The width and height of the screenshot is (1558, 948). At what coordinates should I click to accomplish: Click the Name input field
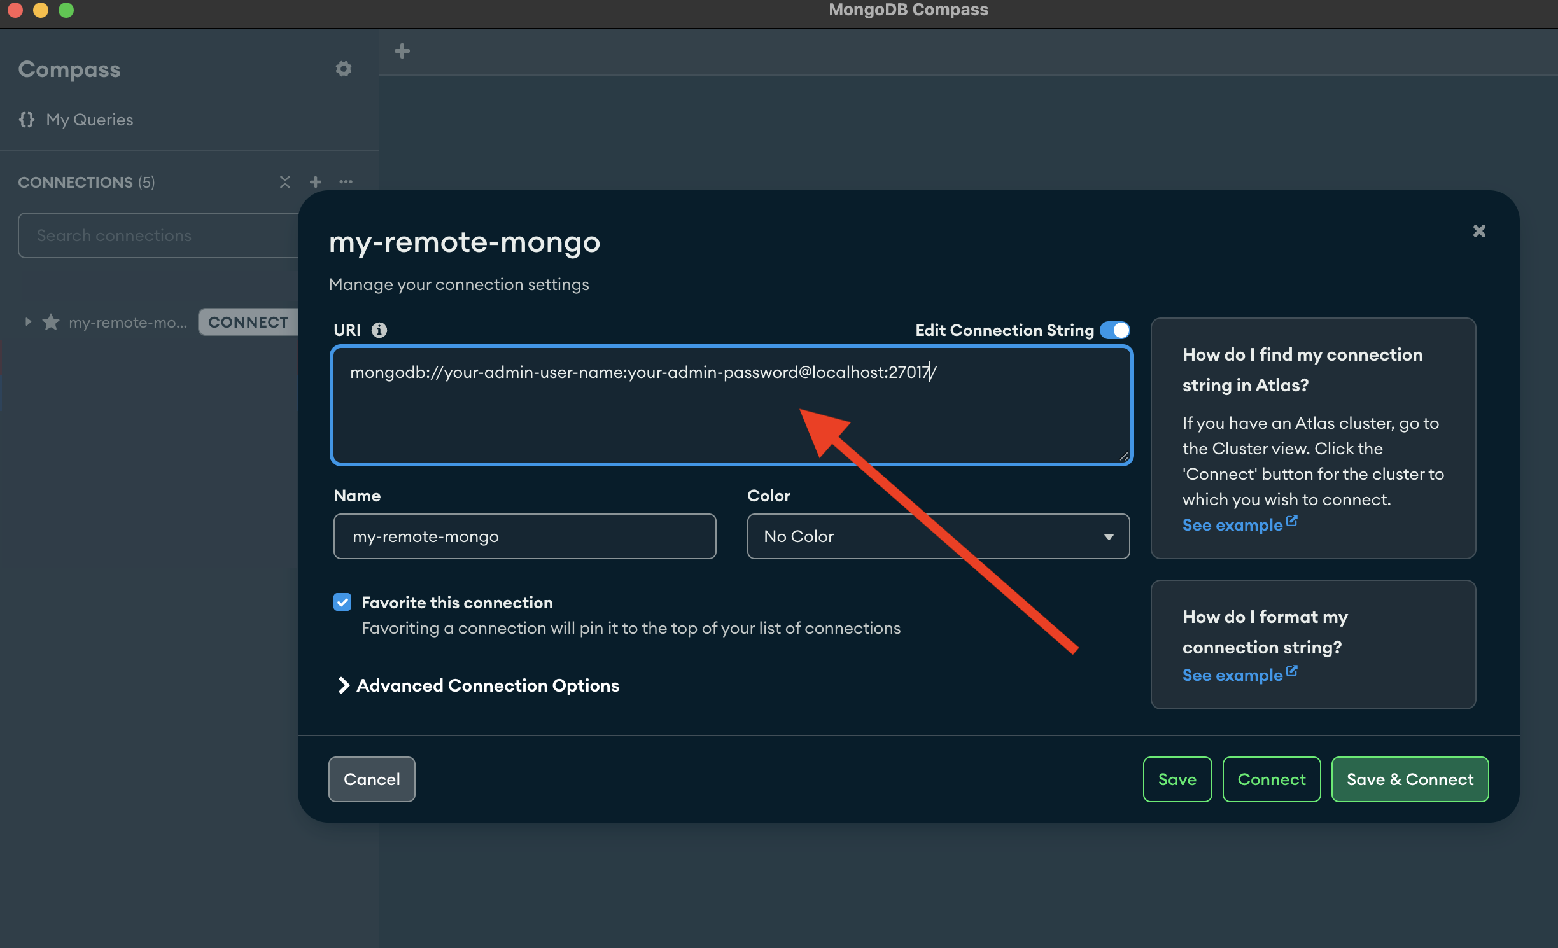pyautogui.click(x=525, y=536)
